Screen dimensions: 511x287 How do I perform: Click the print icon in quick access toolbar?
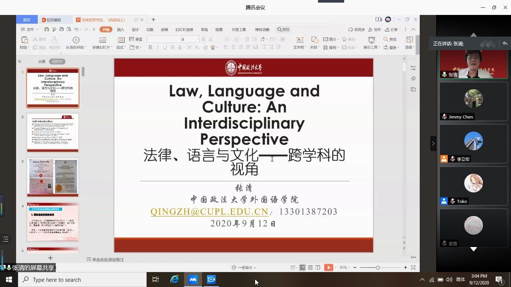61,30
